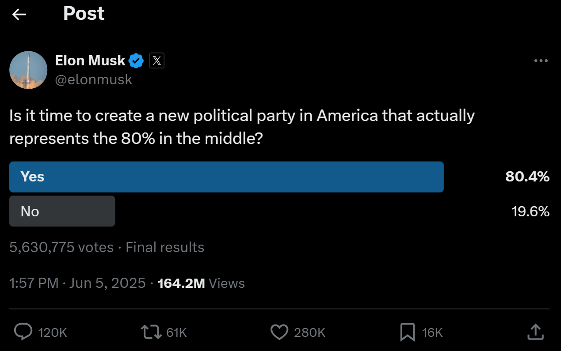This screenshot has height=351, width=561.
Task: Select the Yes poll result bar
Action: [226, 177]
